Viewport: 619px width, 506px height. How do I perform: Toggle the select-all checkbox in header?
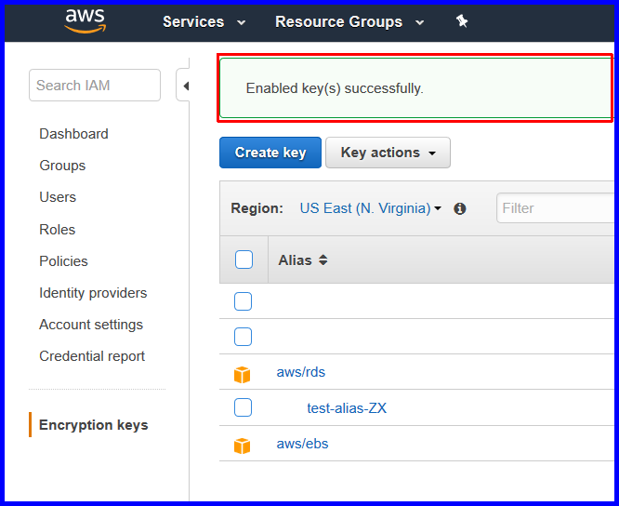[x=244, y=260]
